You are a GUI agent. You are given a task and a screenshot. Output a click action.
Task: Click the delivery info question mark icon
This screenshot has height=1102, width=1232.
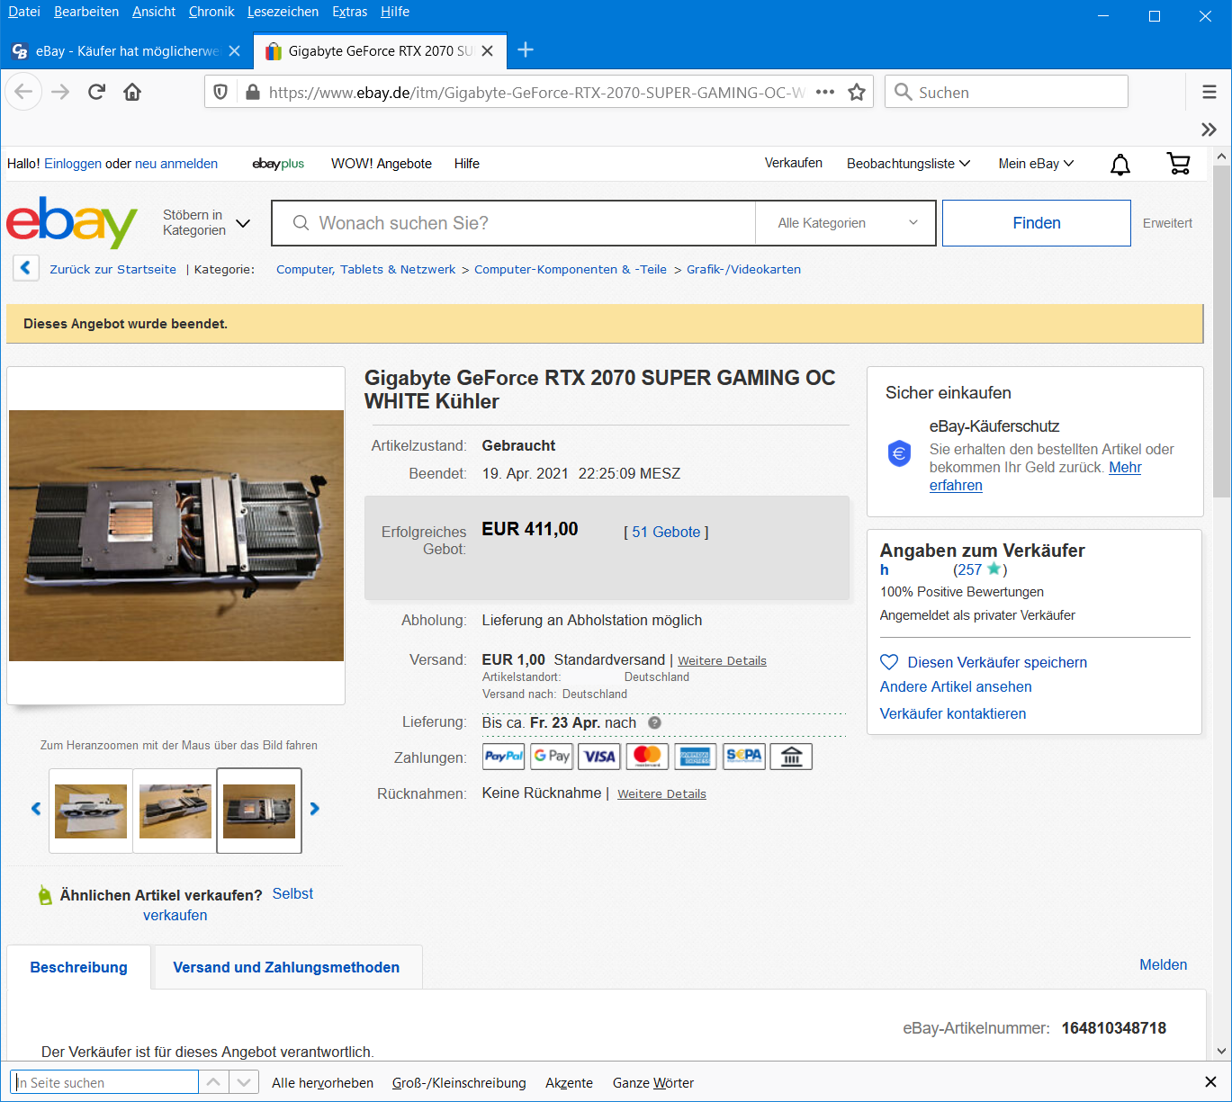pos(655,722)
